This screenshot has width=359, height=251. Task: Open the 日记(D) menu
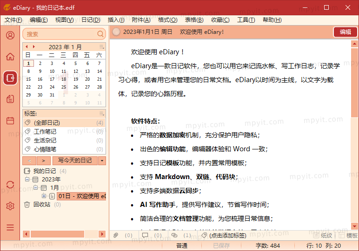tap(91, 20)
